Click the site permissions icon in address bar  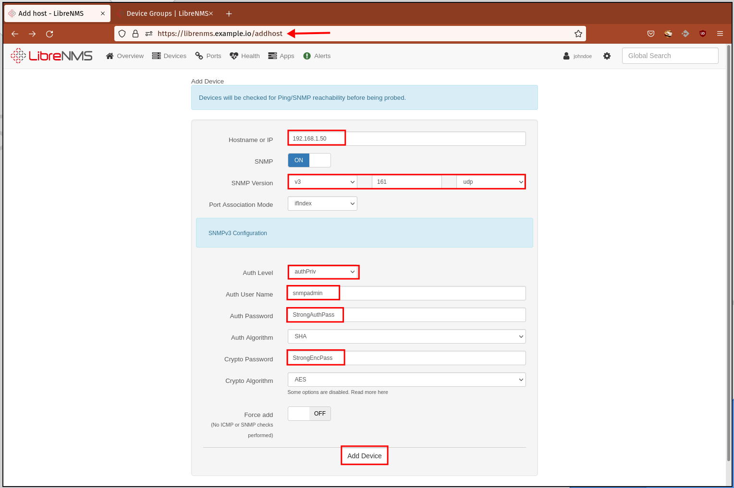pyautogui.click(x=149, y=34)
